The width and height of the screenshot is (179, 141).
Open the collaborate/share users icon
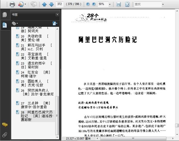coord(21,4)
